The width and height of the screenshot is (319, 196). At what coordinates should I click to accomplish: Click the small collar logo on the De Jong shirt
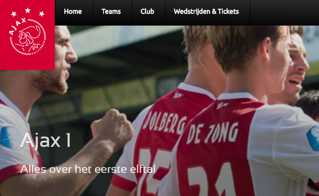[222, 106]
